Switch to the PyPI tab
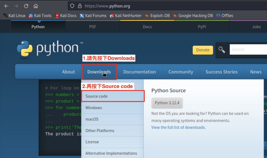Screen dimensions: 267x158 (202, 27)
